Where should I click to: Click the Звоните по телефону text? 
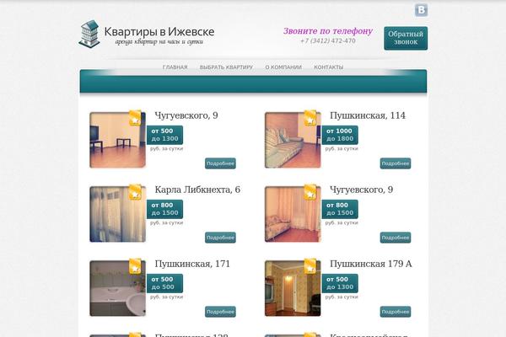[328, 31]
